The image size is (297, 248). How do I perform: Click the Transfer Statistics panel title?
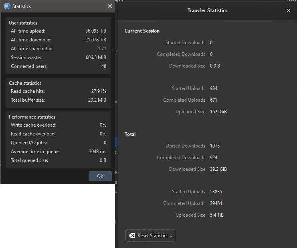(x=207, y=10)
